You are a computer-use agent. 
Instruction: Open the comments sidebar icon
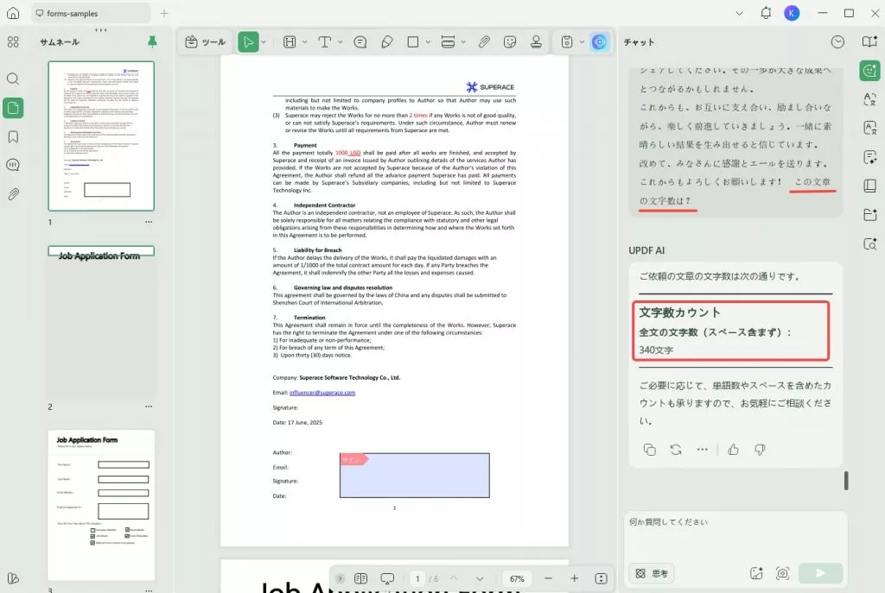13,165
